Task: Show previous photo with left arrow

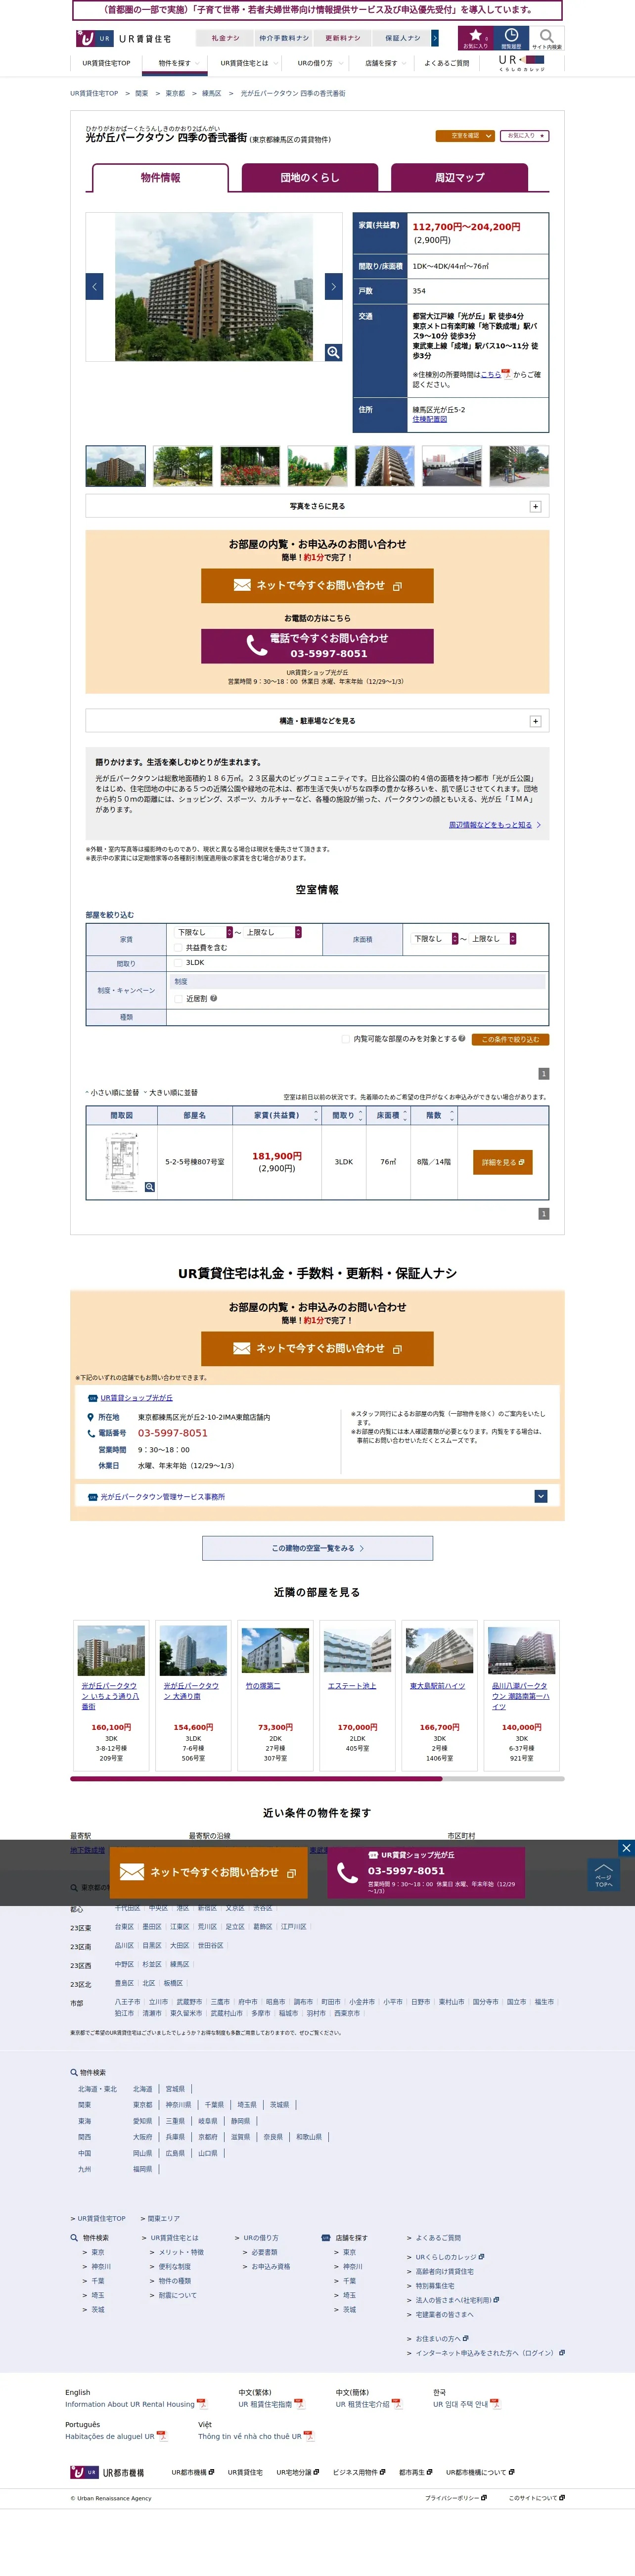Action: click(x=94, y=286)
